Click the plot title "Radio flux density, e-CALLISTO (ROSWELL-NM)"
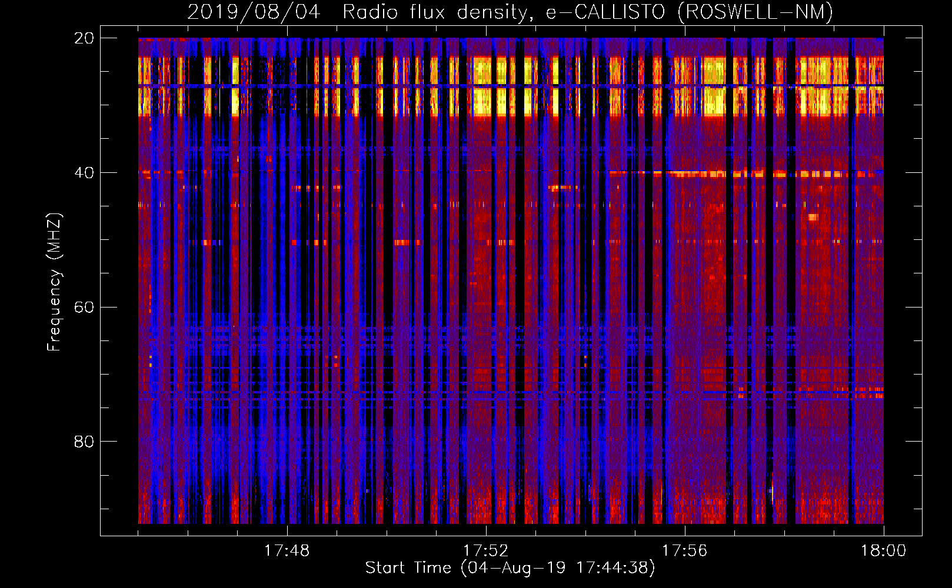The width and height of the screenshot is (952, 588). 588,12
